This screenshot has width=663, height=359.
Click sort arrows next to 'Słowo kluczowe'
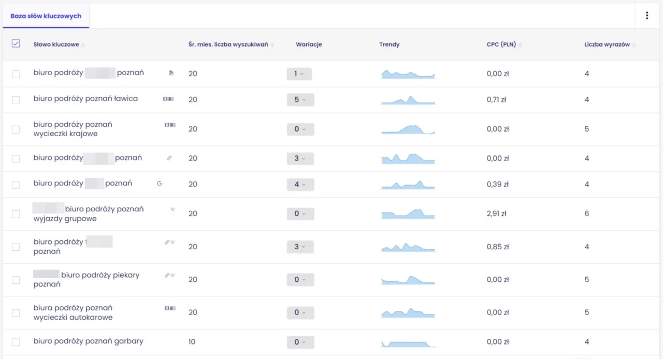click(83, 45)
